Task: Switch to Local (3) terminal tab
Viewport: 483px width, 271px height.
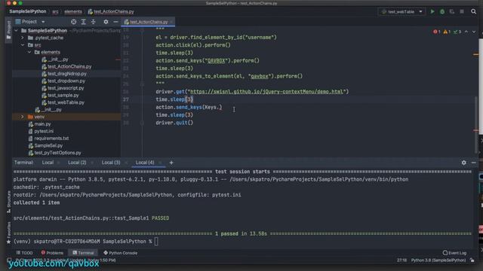Action: [111, 163]
